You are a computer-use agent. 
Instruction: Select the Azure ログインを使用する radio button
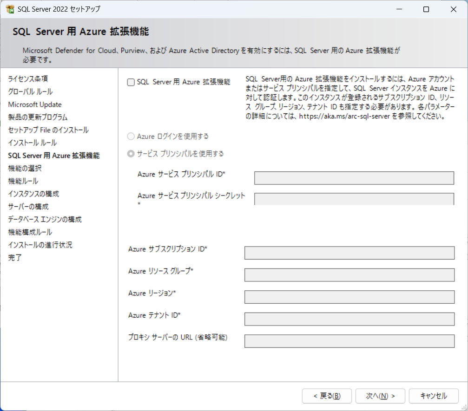[131, 137]
